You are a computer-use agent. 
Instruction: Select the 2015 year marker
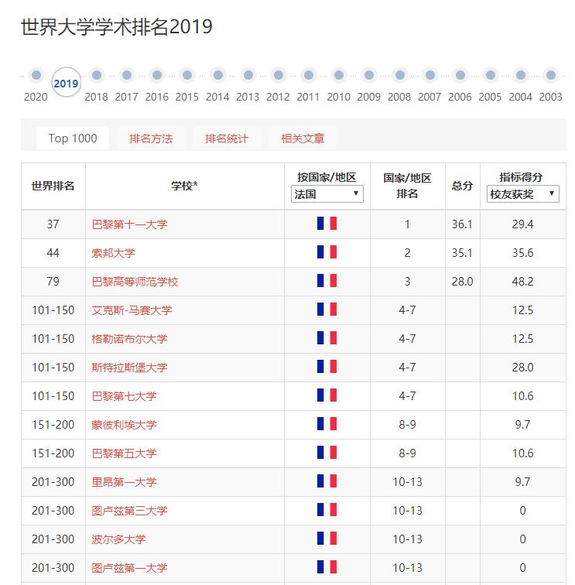coord(187,75)
